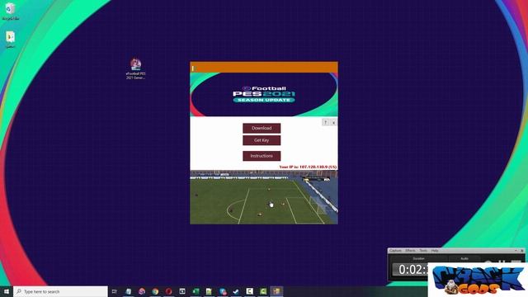Click the question mark help button

tap(325, 122)
